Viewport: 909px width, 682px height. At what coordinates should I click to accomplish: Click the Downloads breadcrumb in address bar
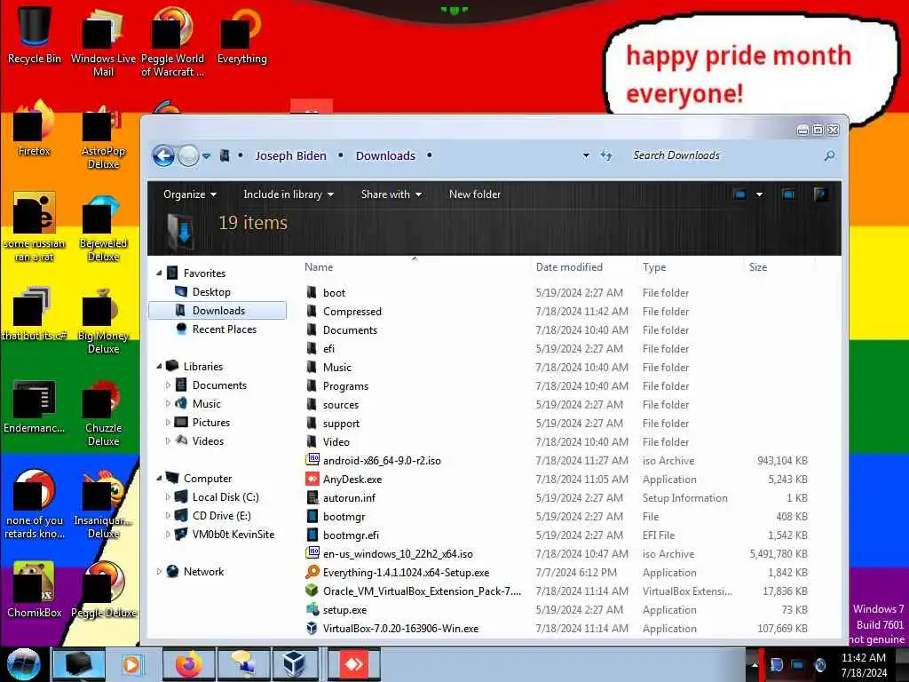[385, 156]
